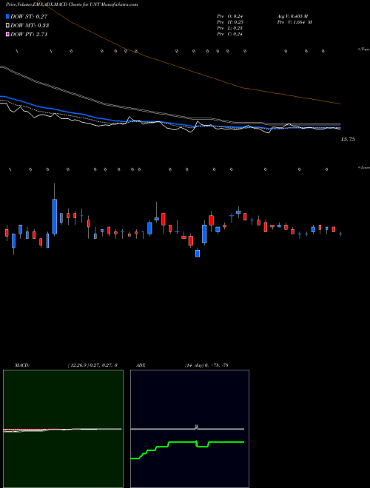
Task: Click the magenta DOW PT legend swatch
Action: tap(8, 34)
